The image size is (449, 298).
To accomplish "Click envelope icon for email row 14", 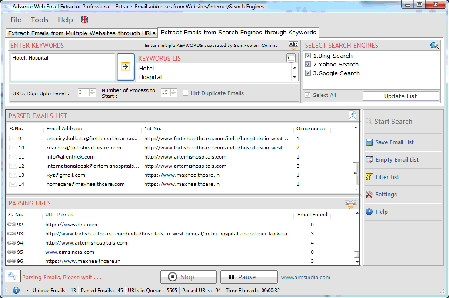I will point(13,184).
